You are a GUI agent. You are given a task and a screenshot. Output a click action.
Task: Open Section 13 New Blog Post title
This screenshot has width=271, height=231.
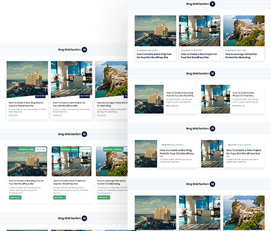pyautogui.click(x=177, y=152)
